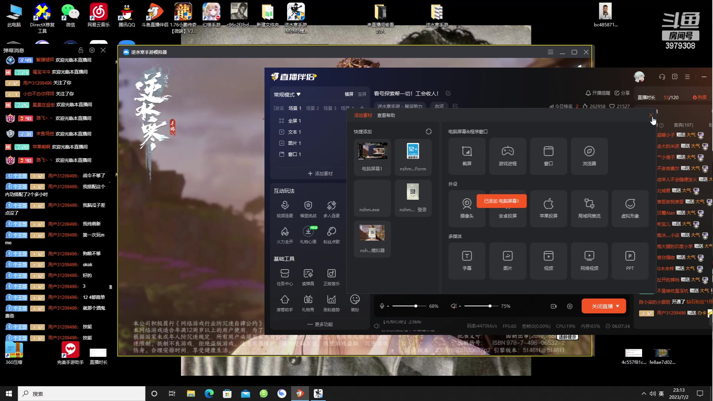Mute the microphone icon
Viewport: 713px width, 401px height.
tap(382, 306)
